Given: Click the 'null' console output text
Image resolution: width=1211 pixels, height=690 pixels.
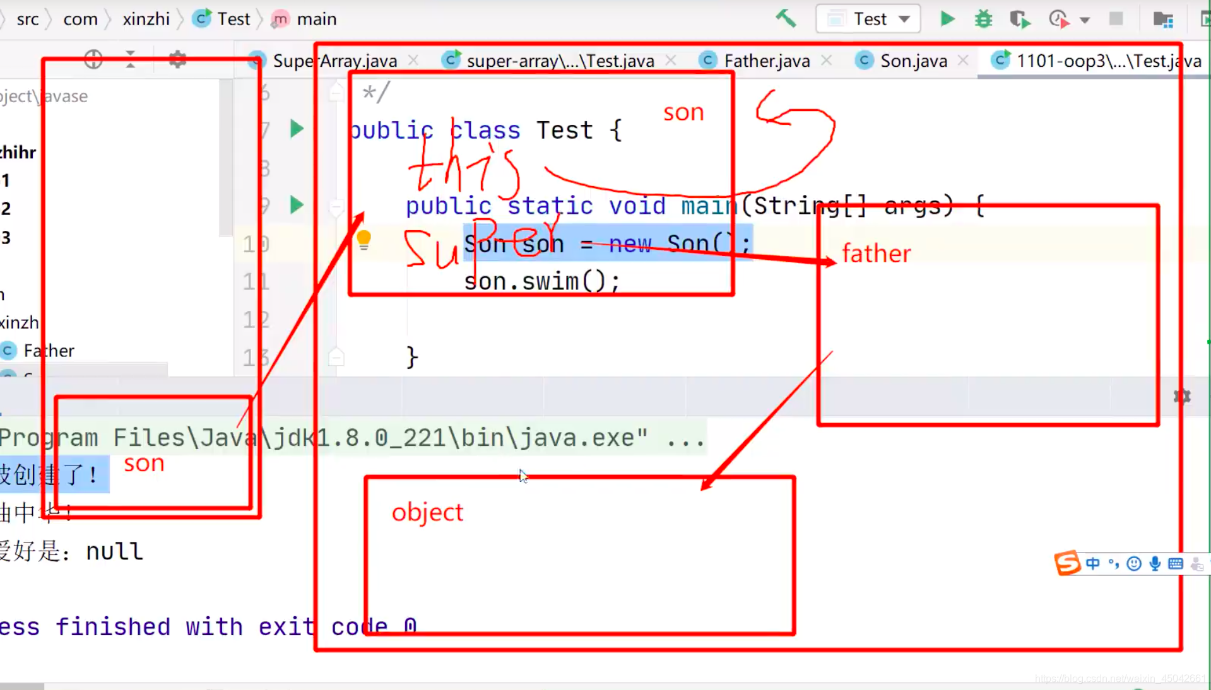Looking at the screenshot, I should click(114, 551).
